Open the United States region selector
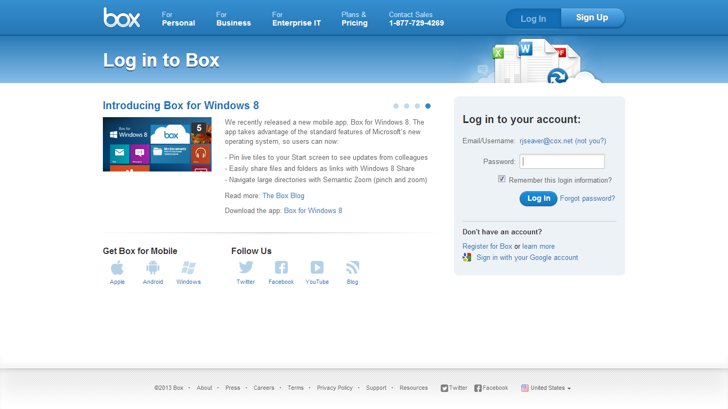Image resolution: width=728 pixels, height=409 pixels. pyautogui.click(x=546, y=388)
